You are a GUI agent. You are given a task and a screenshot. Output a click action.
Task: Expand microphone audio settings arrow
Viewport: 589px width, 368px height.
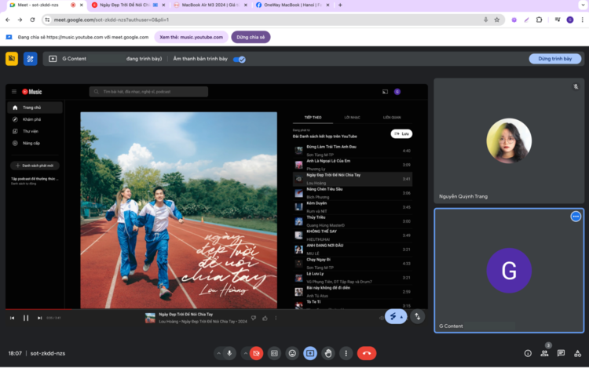pyautogui.click(x=218, y=353)
